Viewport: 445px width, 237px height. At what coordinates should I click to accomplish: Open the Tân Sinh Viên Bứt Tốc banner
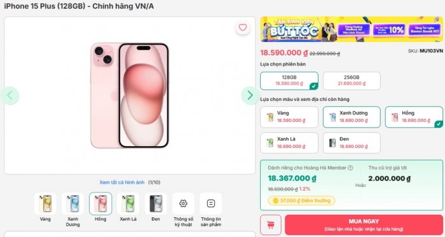point(352,29)
